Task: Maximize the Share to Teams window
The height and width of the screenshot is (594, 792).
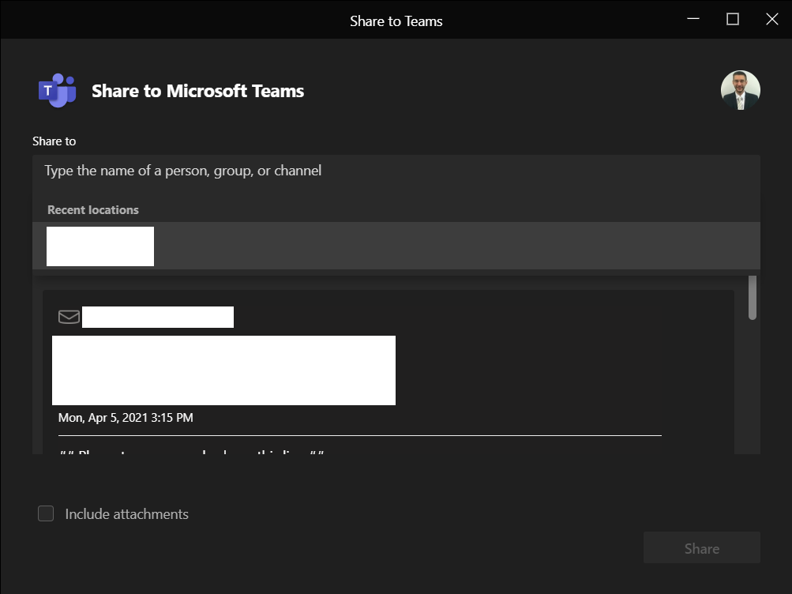Action: tap(733, 19)
